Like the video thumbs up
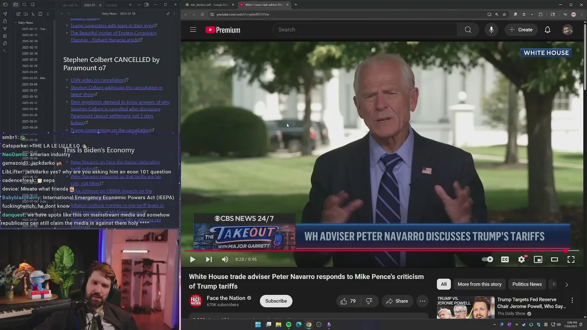This screenshot has width=587, height=330. click(x=349, y=301)
